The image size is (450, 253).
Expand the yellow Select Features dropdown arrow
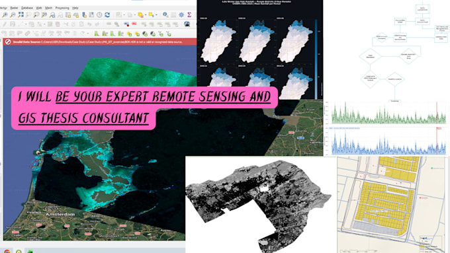145,15
